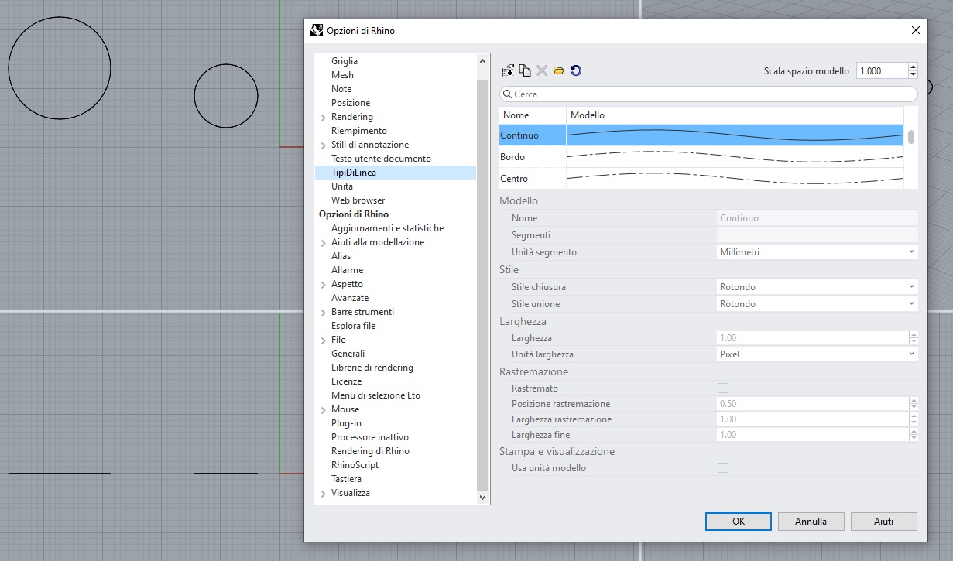
Task: Select Allarme in the options tree
Action: tap(347, 270)
